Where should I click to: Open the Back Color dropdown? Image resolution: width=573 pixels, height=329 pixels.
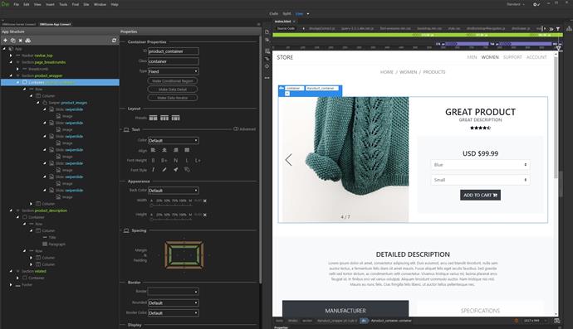click(x=174, y=191)
